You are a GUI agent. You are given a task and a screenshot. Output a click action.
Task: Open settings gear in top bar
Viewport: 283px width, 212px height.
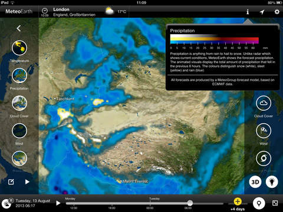pos(277,12)
